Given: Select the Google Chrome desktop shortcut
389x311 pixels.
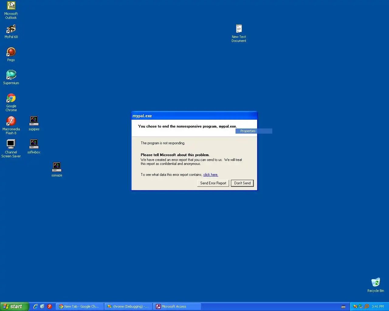Looking at the screenshot, I should click(x=11, y=102).
